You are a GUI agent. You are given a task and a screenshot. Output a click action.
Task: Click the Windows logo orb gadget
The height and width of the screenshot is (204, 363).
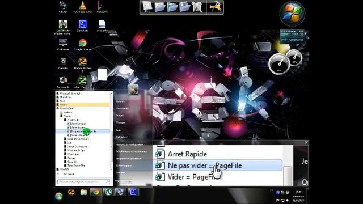click(x=292, y=14)
